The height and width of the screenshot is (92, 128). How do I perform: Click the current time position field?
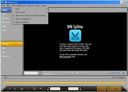click(x=31, y=73)
